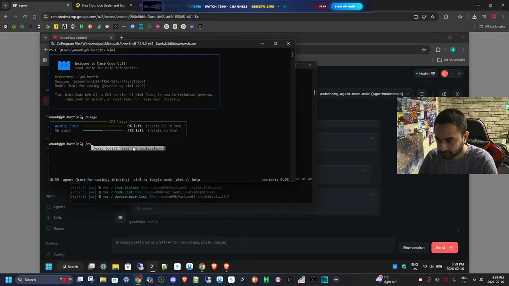Click the device.pair.list log line
This screenshot has width=509, height=286.
(x=150, y=197)
